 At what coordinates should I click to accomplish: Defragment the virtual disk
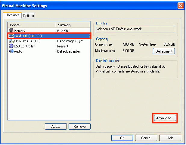164,51
